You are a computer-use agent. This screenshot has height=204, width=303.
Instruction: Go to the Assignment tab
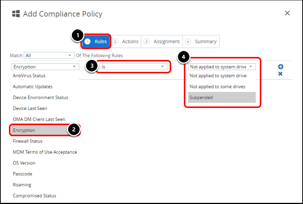pyautogui.click(x=162, y=41)
